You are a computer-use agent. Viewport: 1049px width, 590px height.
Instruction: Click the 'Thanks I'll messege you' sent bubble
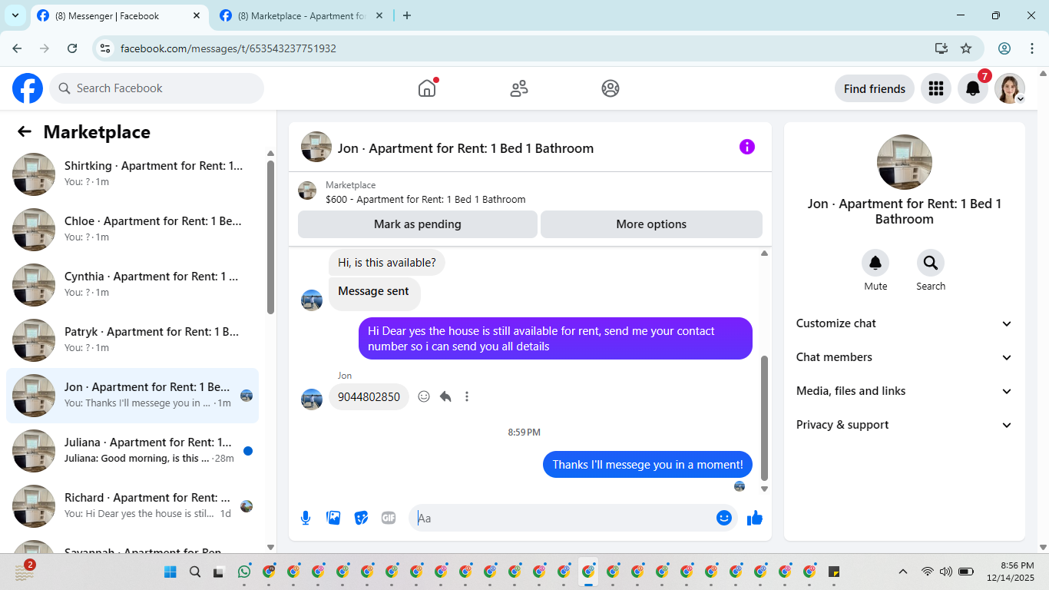click(x=647, y=464)
